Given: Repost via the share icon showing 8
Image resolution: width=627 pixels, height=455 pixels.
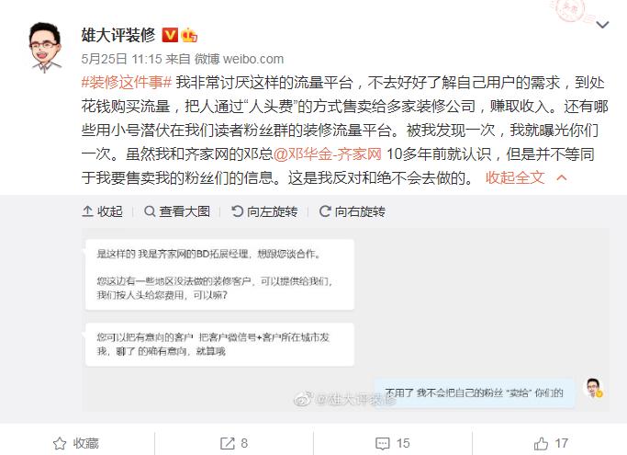Looking at the screenshot, I should coord(234,443).
